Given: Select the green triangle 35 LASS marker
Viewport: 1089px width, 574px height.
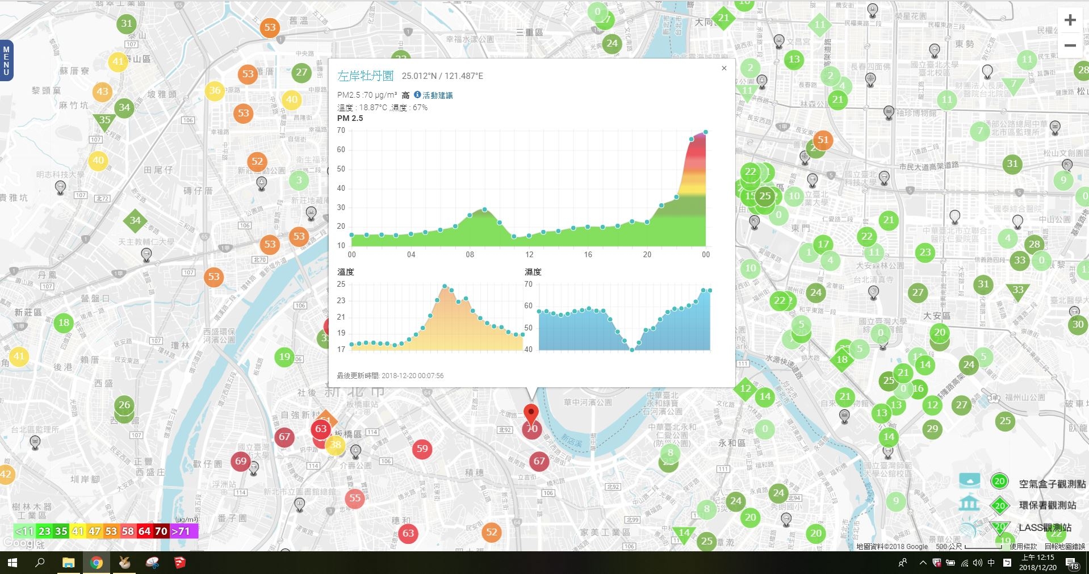Looking at the screenshot, I should tap(104, 121).
